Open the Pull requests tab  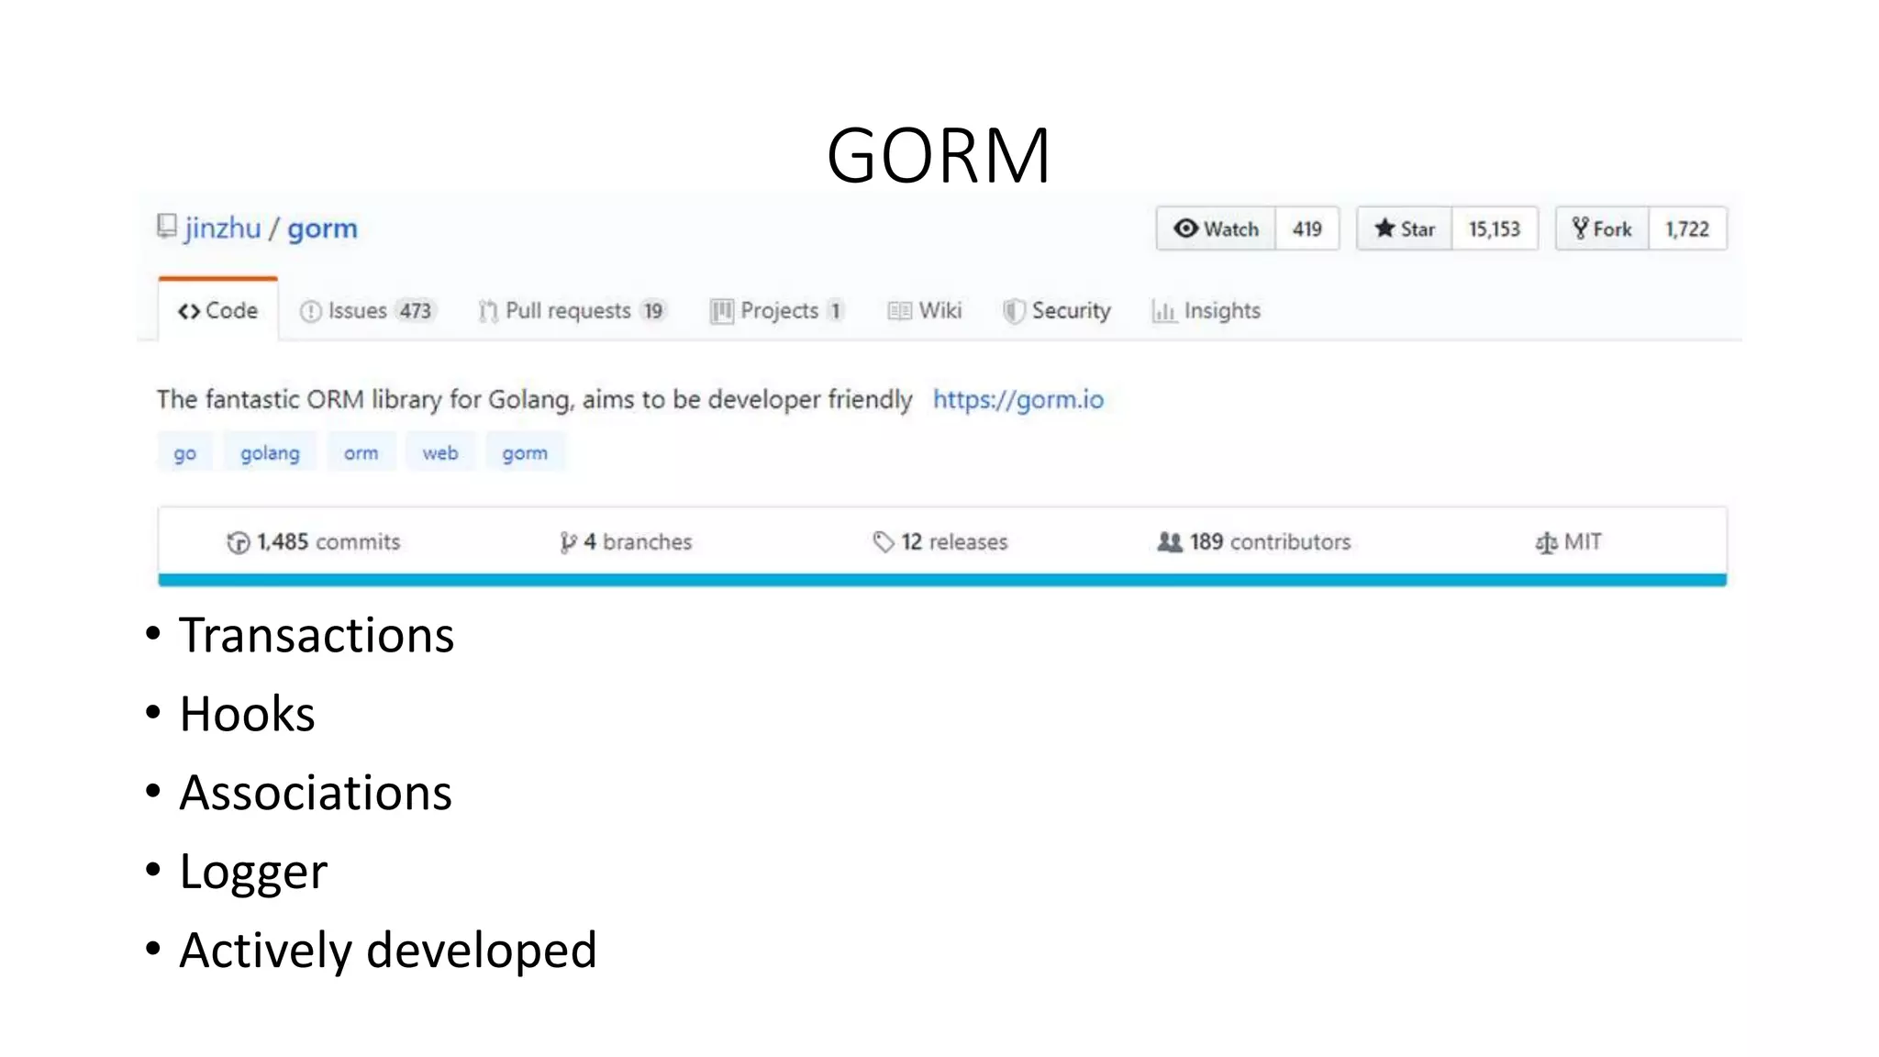click(x=572, y=310)
